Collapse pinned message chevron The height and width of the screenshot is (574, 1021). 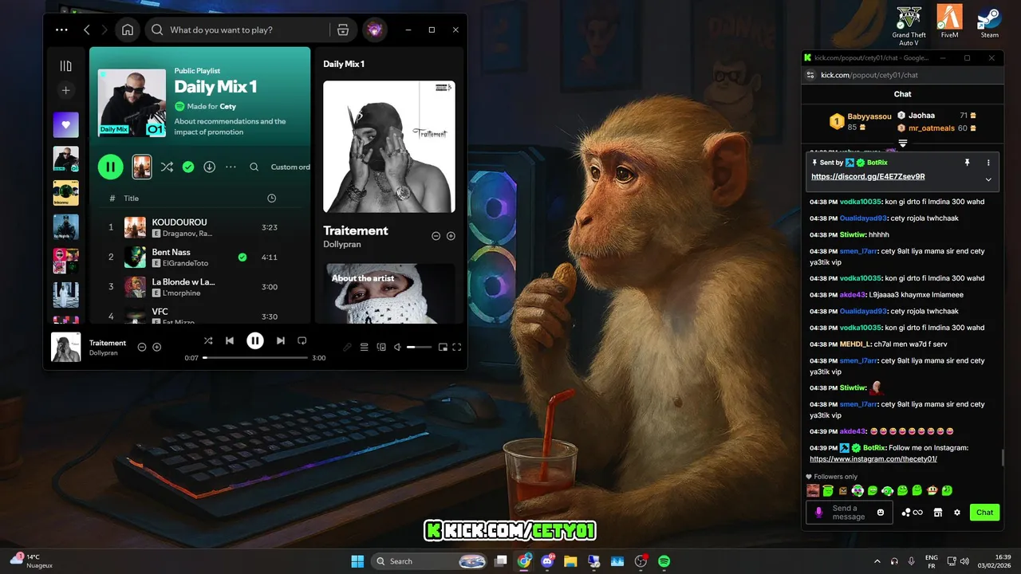point(988,179)
